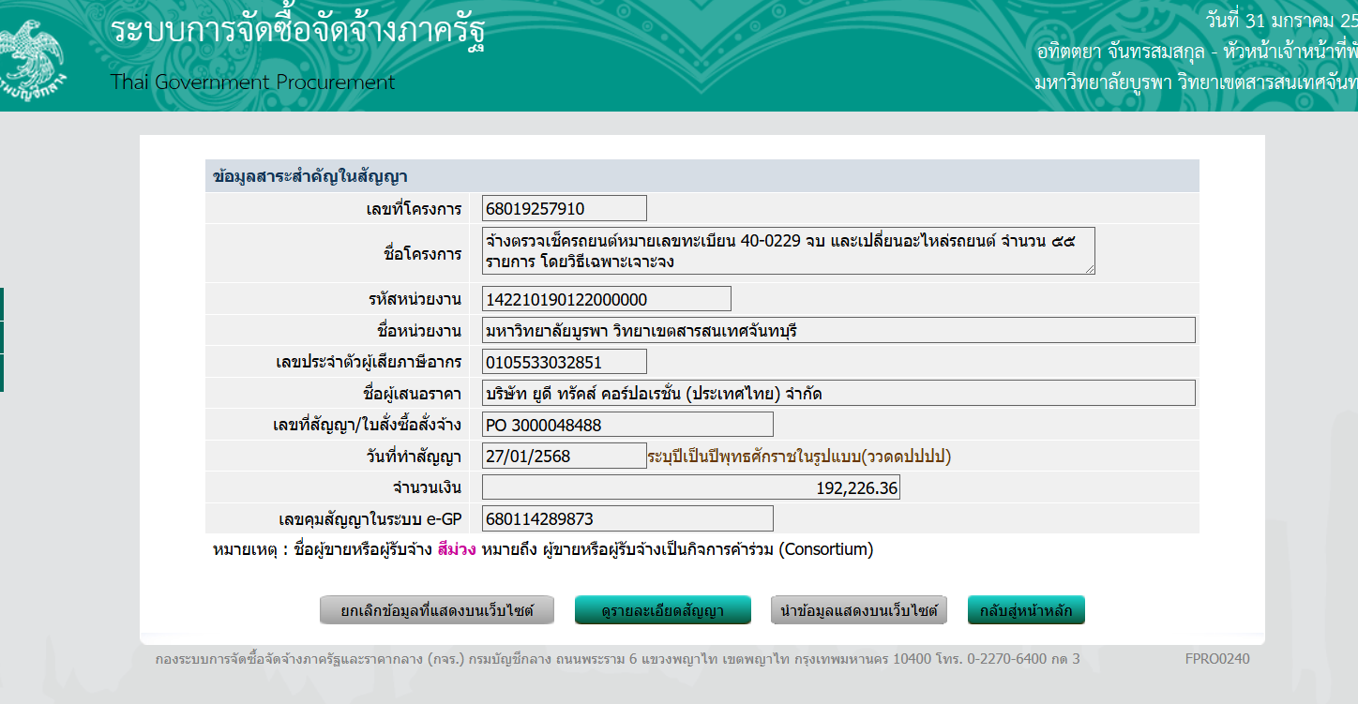
Task: Click the top green side tab on left edge
Action: (x=2, y=305)
